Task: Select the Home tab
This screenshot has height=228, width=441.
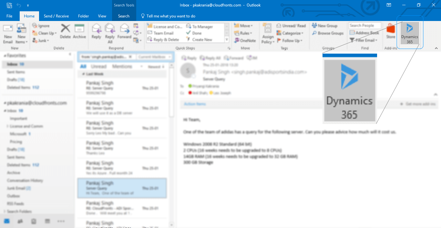Action: 29,16
